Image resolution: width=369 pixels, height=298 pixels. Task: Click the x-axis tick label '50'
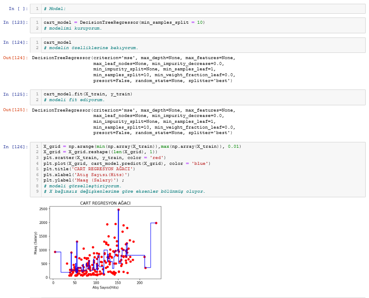(75, 283)
